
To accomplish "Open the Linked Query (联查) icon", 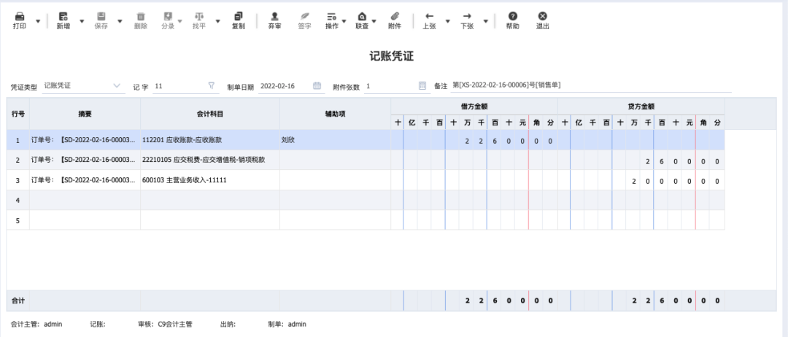I will pos(361,16).
